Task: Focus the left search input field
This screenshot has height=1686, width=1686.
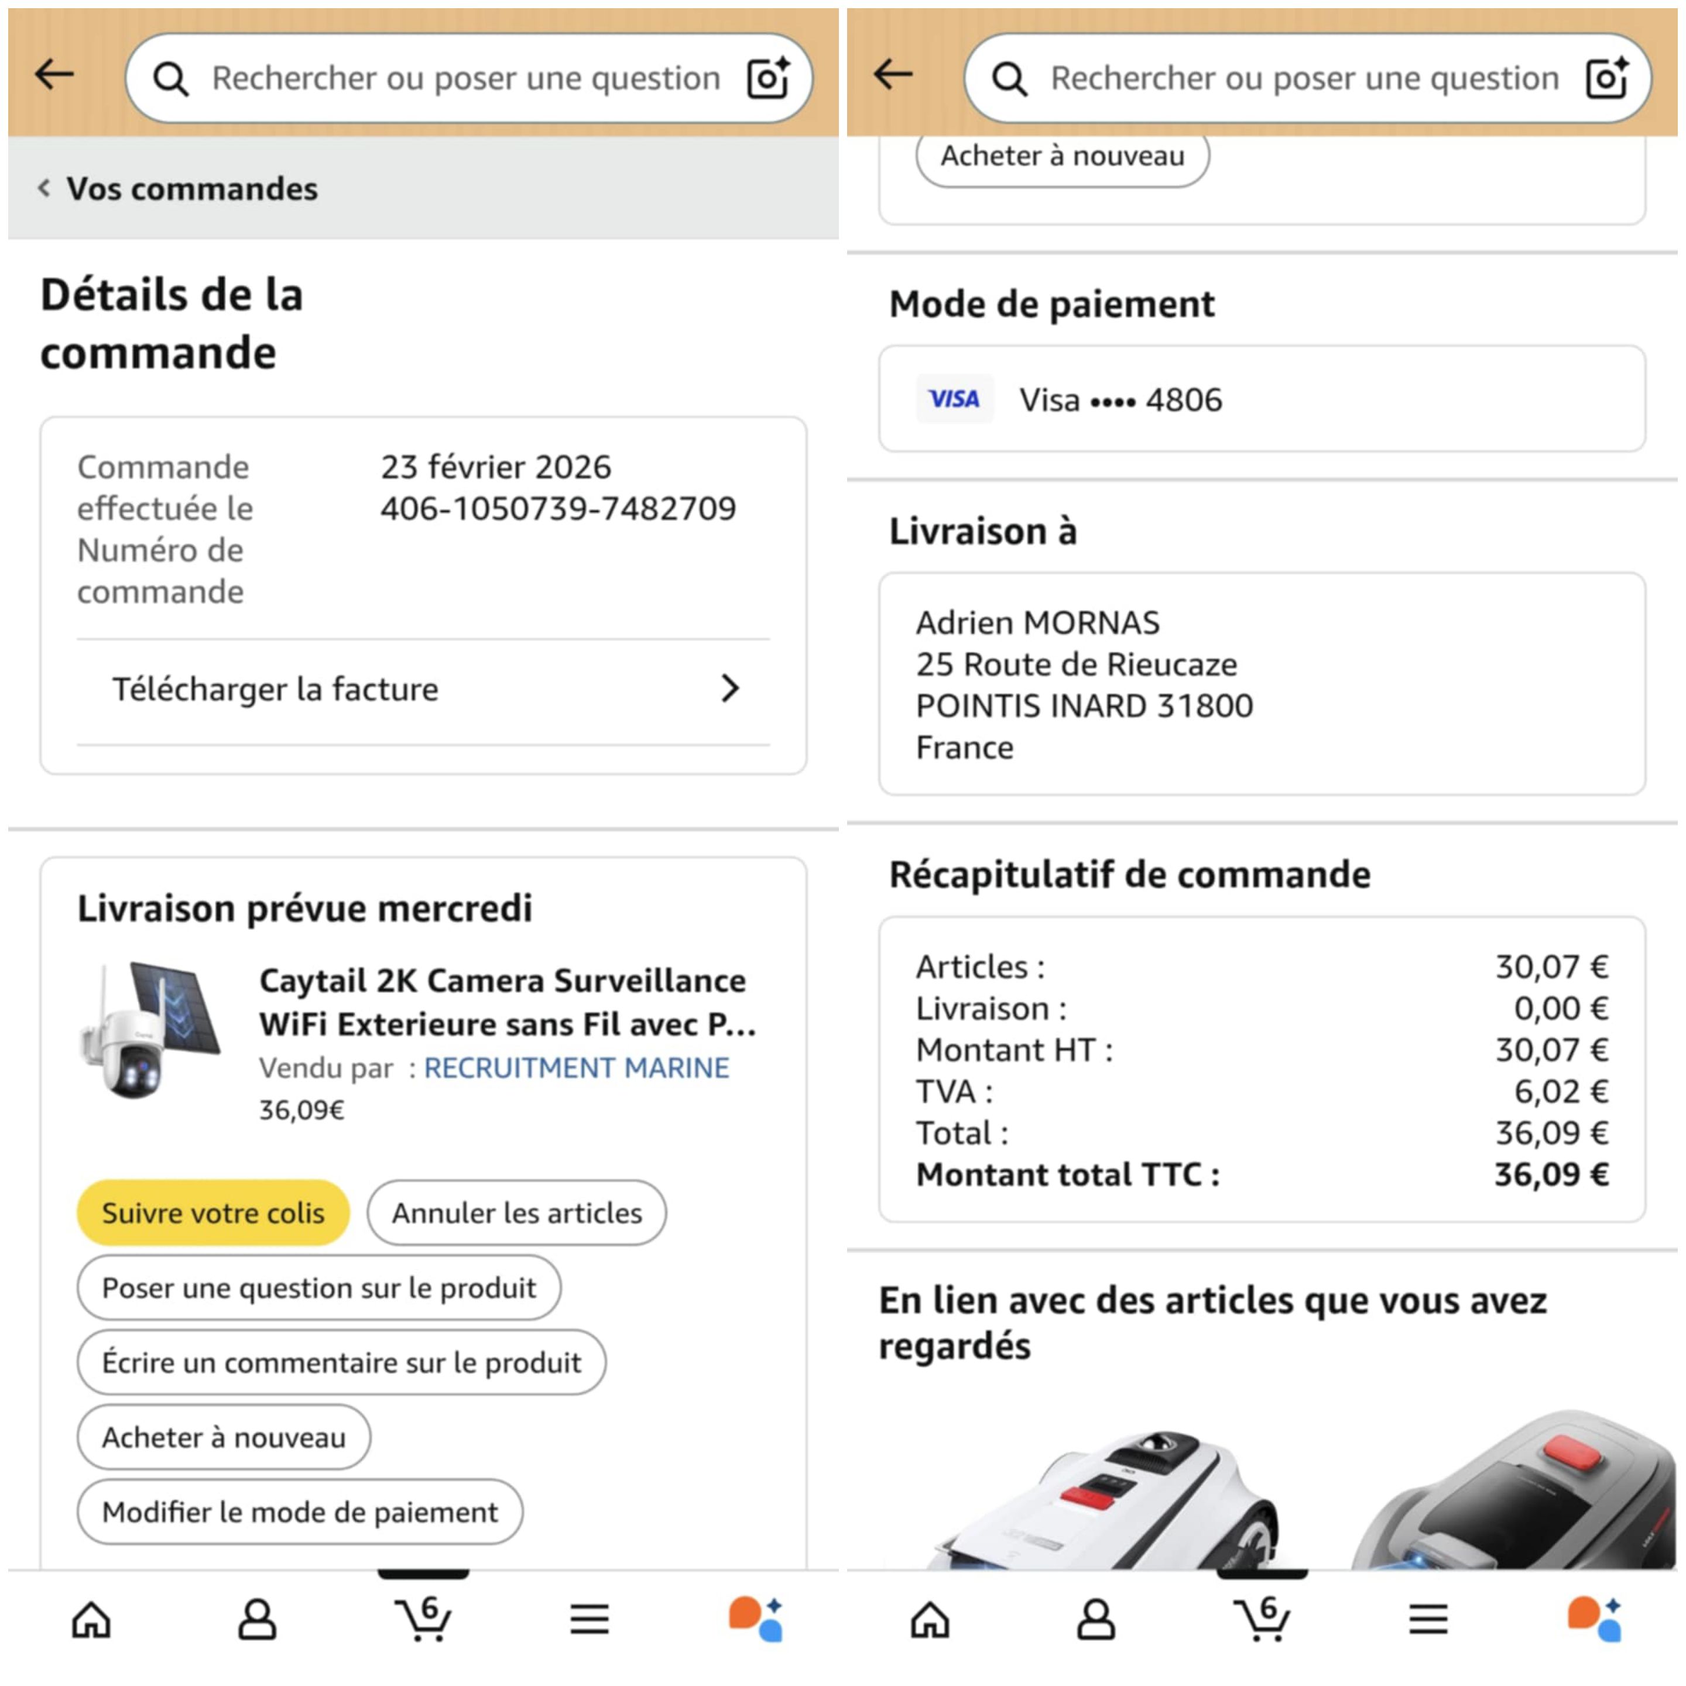Action: tap(466, 78)
